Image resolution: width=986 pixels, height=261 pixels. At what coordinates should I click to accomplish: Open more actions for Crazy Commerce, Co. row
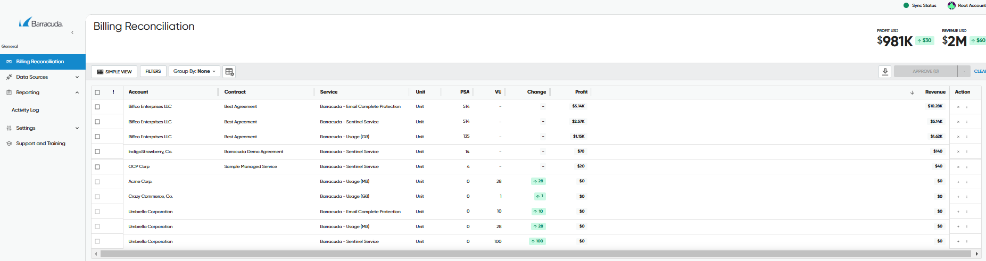(967, 197)
